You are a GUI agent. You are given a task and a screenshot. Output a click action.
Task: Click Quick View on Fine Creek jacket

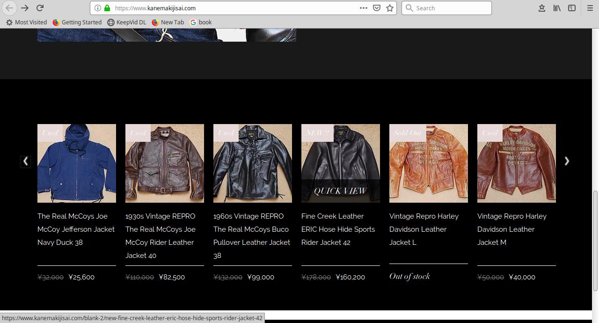(341, 191)
